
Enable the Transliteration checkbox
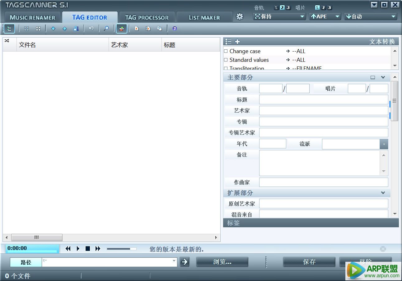226,68
